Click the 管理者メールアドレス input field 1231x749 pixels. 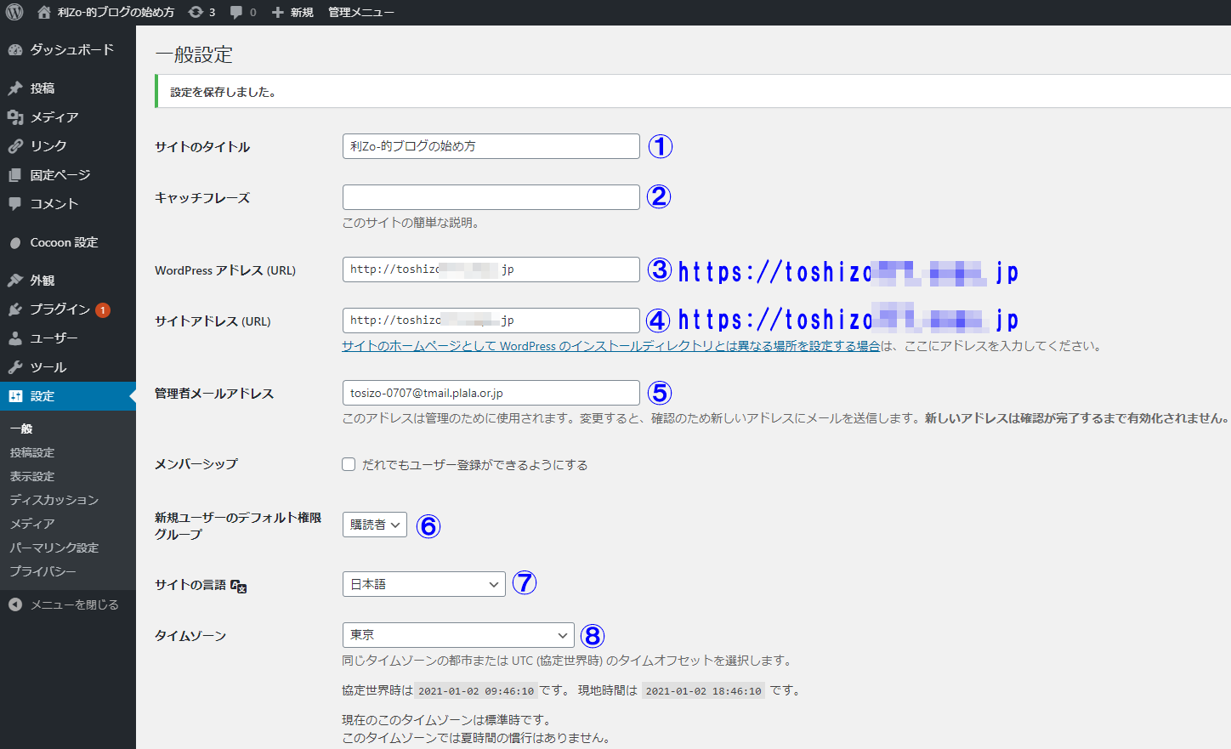coord(491,393)
